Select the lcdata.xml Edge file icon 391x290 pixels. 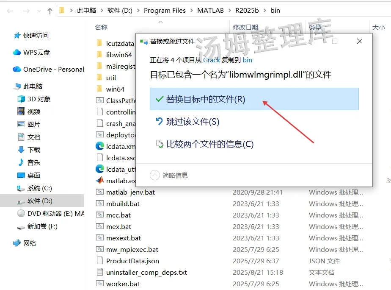(100, 146)
